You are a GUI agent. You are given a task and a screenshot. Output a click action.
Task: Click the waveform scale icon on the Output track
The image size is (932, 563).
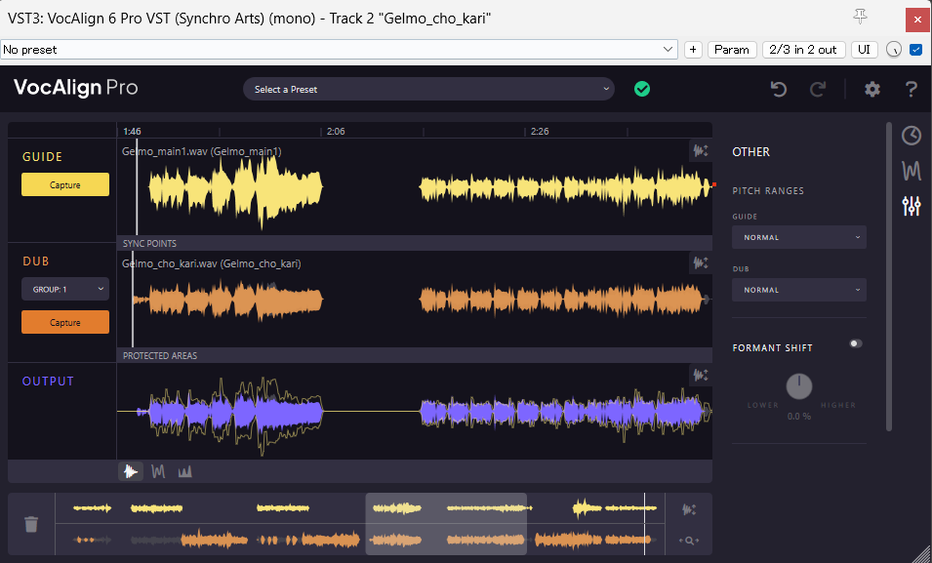[x=701, y=375]
